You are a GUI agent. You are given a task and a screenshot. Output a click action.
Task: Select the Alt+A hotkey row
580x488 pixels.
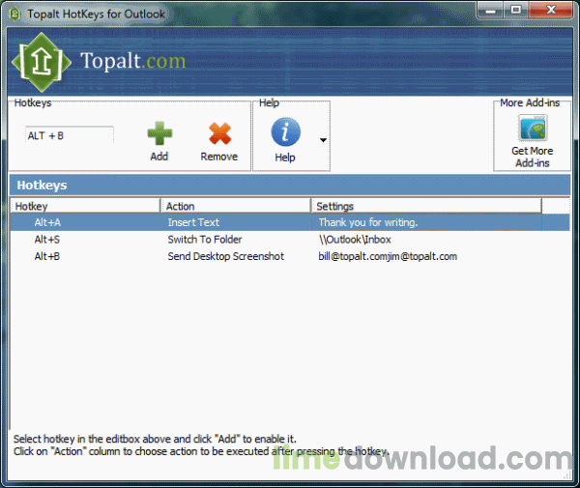click(290, 222)
